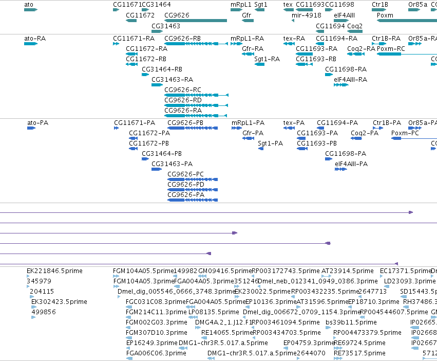The width and height of the screenshot is (437, 361).
Task: Select the CG9626-PD protein label
Action: tap(186, 184)
